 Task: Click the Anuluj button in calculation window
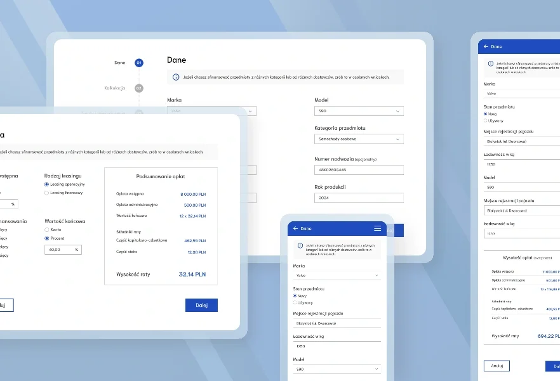(x=6, y=306)
